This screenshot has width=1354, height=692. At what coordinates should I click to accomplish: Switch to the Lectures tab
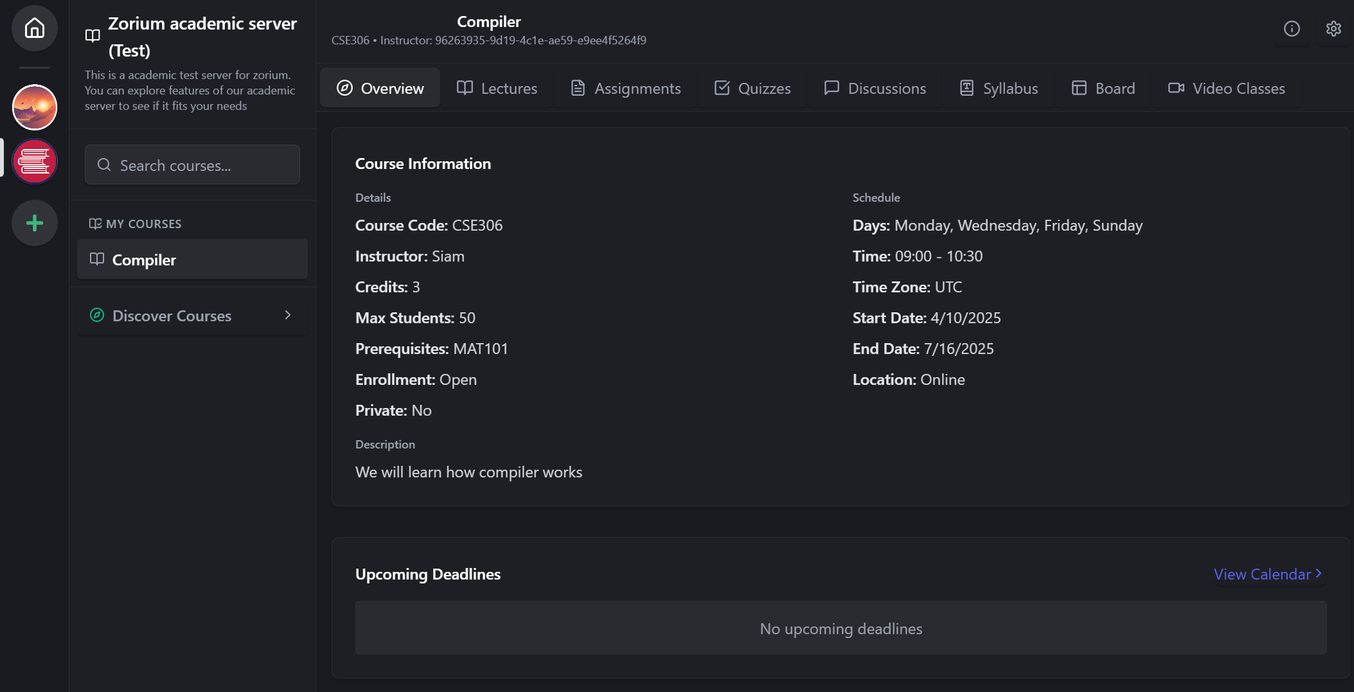497,88
